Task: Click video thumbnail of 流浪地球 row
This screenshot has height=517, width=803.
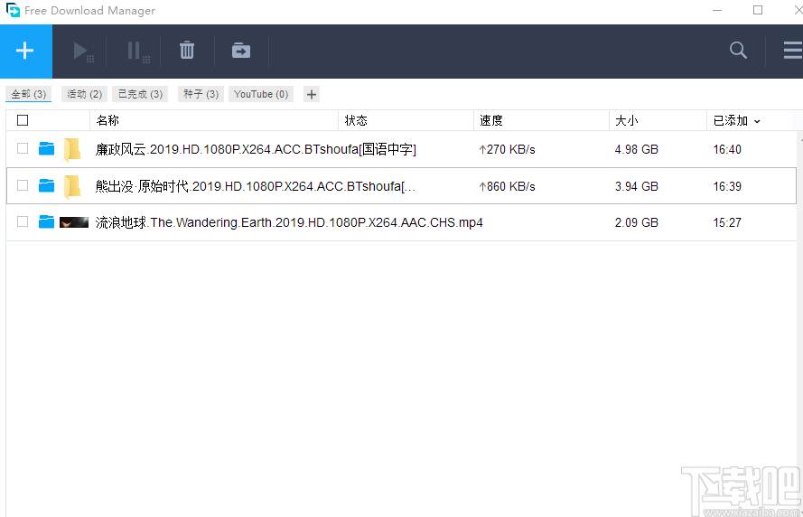Action: pyautogui.click(x=74, y=222)
